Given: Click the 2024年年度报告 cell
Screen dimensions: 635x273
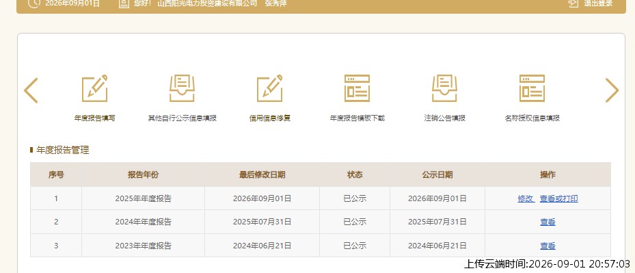Looking at the screenshot, I should click(144, 222).
